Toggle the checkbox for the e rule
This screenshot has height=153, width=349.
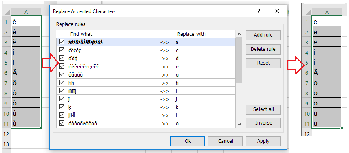pos(62,66)
